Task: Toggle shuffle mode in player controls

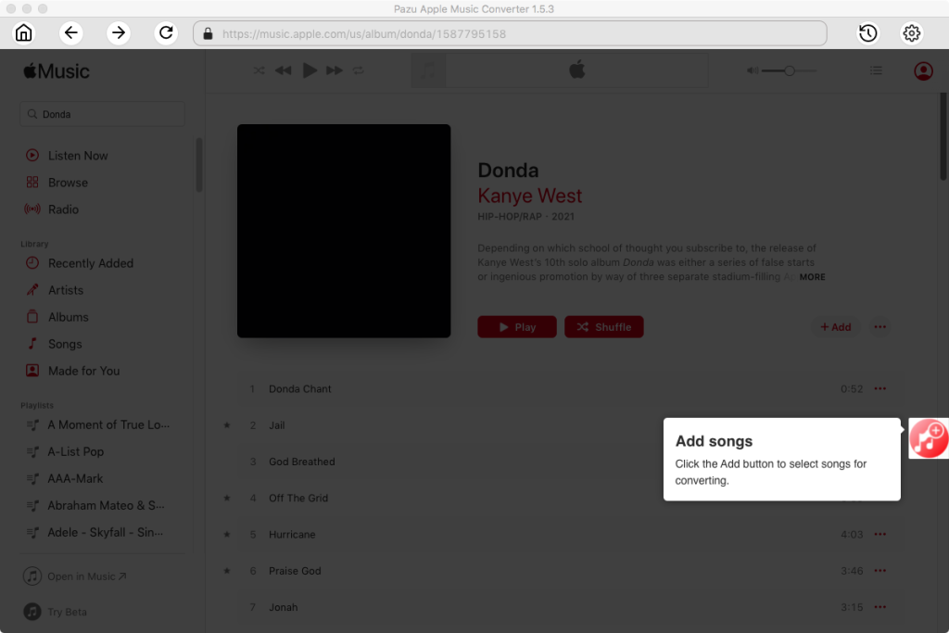Action: click(x=259, y=70)
